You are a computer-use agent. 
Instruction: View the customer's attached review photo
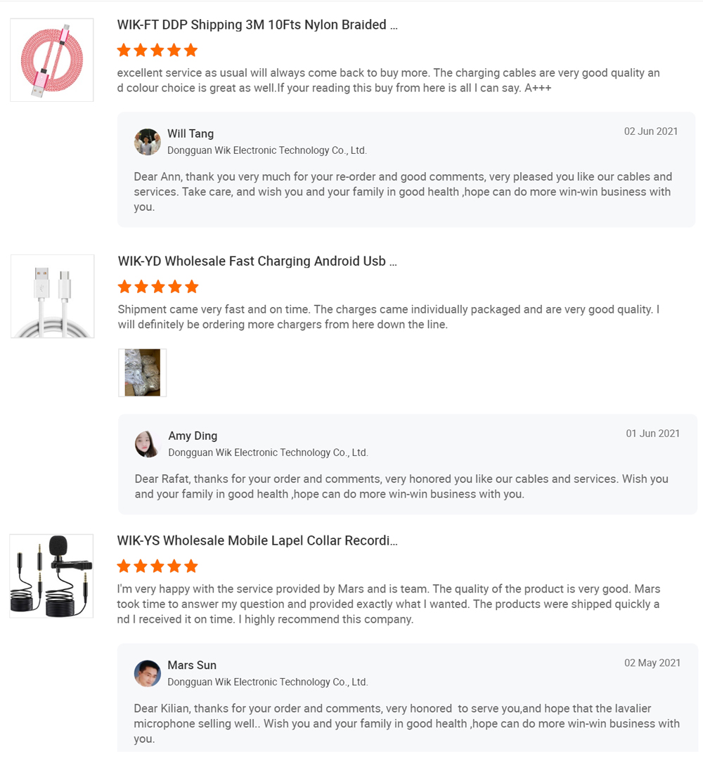pyautogui.click(x=142, y=372)
